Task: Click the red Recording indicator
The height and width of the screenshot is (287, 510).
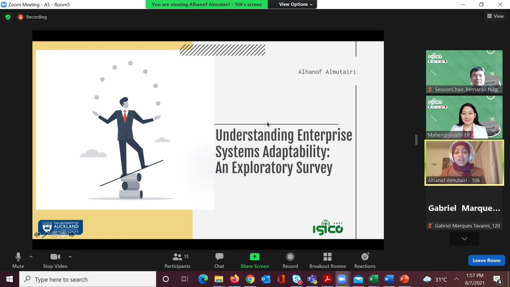Action: tap(32, 17)
